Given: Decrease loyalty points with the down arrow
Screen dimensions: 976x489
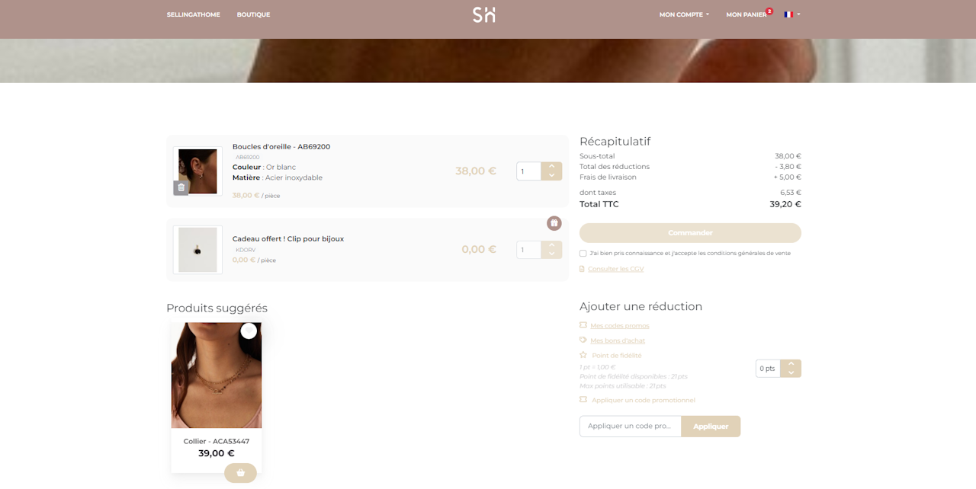Looking at the screenshot, I should point(791,372).
